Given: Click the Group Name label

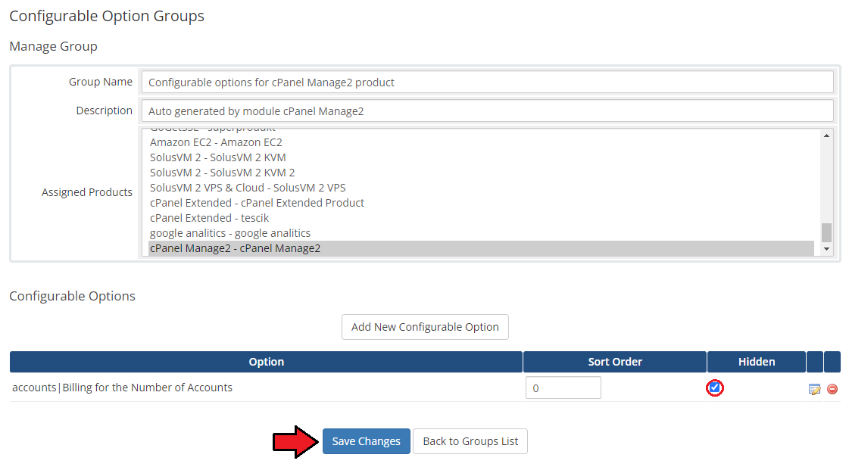Looking at the screenshot, I should click(100, 82).
